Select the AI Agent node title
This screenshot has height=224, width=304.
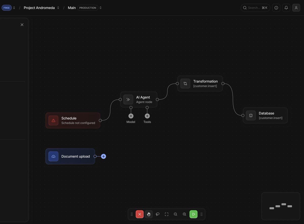pos(143,97)
